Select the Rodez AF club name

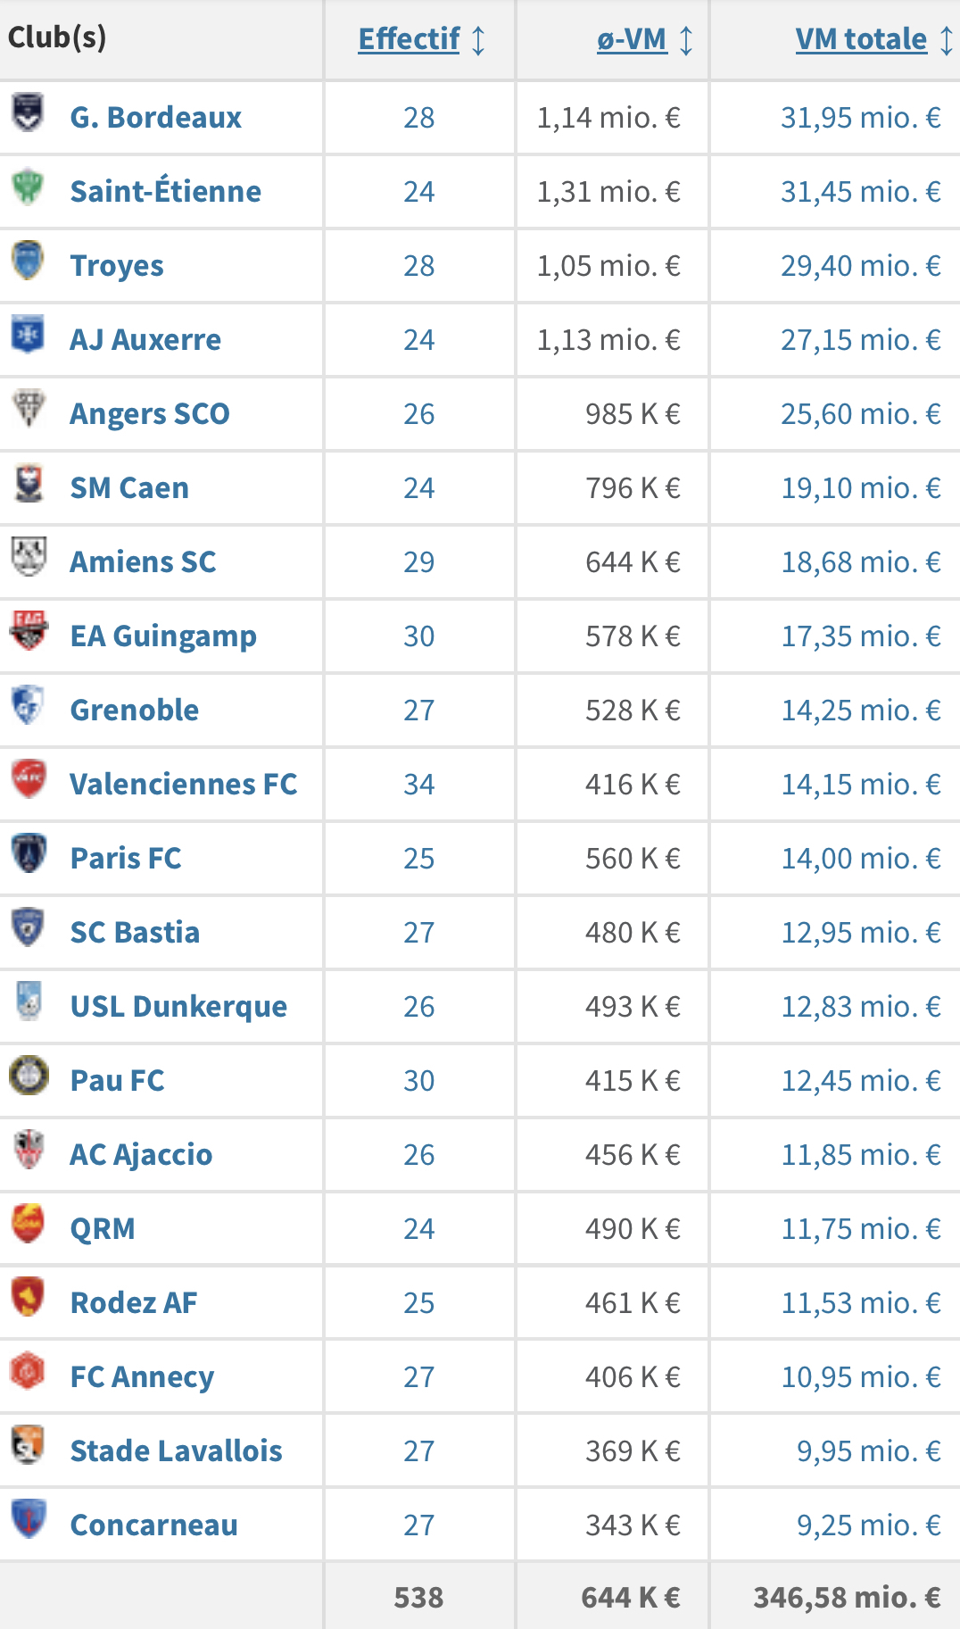pyautogui.click(x=134, y=1303)
